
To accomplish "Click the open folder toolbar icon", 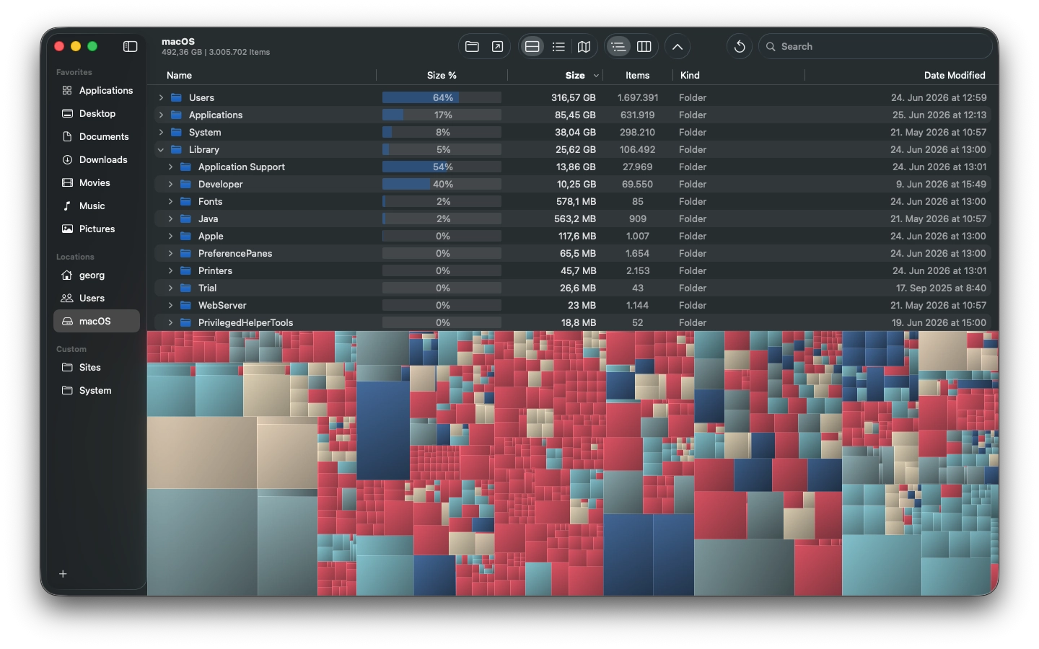I will tap(472, 46).
